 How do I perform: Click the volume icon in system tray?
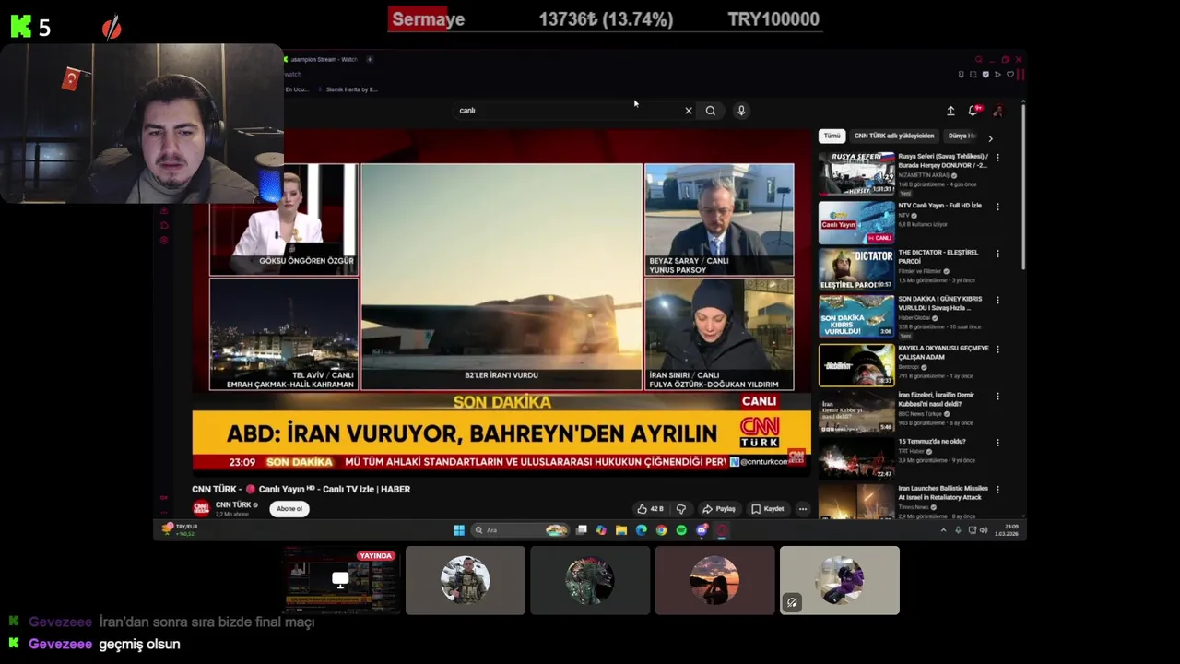(x=984, y=530)
